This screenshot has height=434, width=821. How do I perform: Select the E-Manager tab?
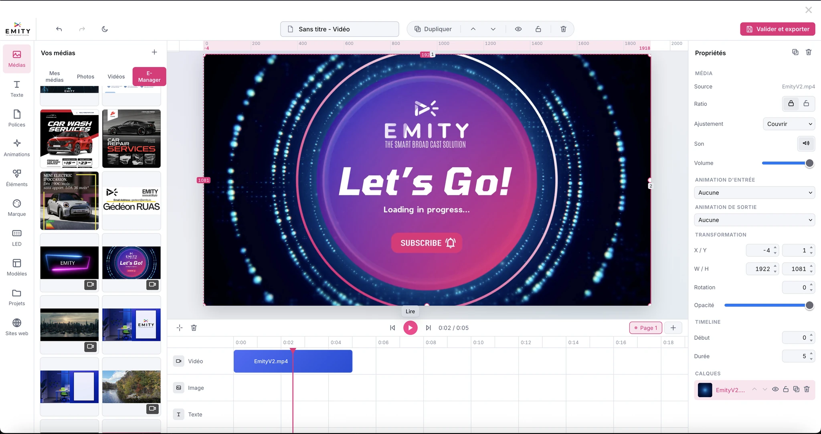[x=149, y=76]
